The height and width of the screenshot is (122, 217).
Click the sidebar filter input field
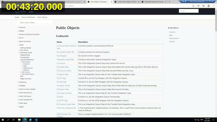[x=35, y=22]
